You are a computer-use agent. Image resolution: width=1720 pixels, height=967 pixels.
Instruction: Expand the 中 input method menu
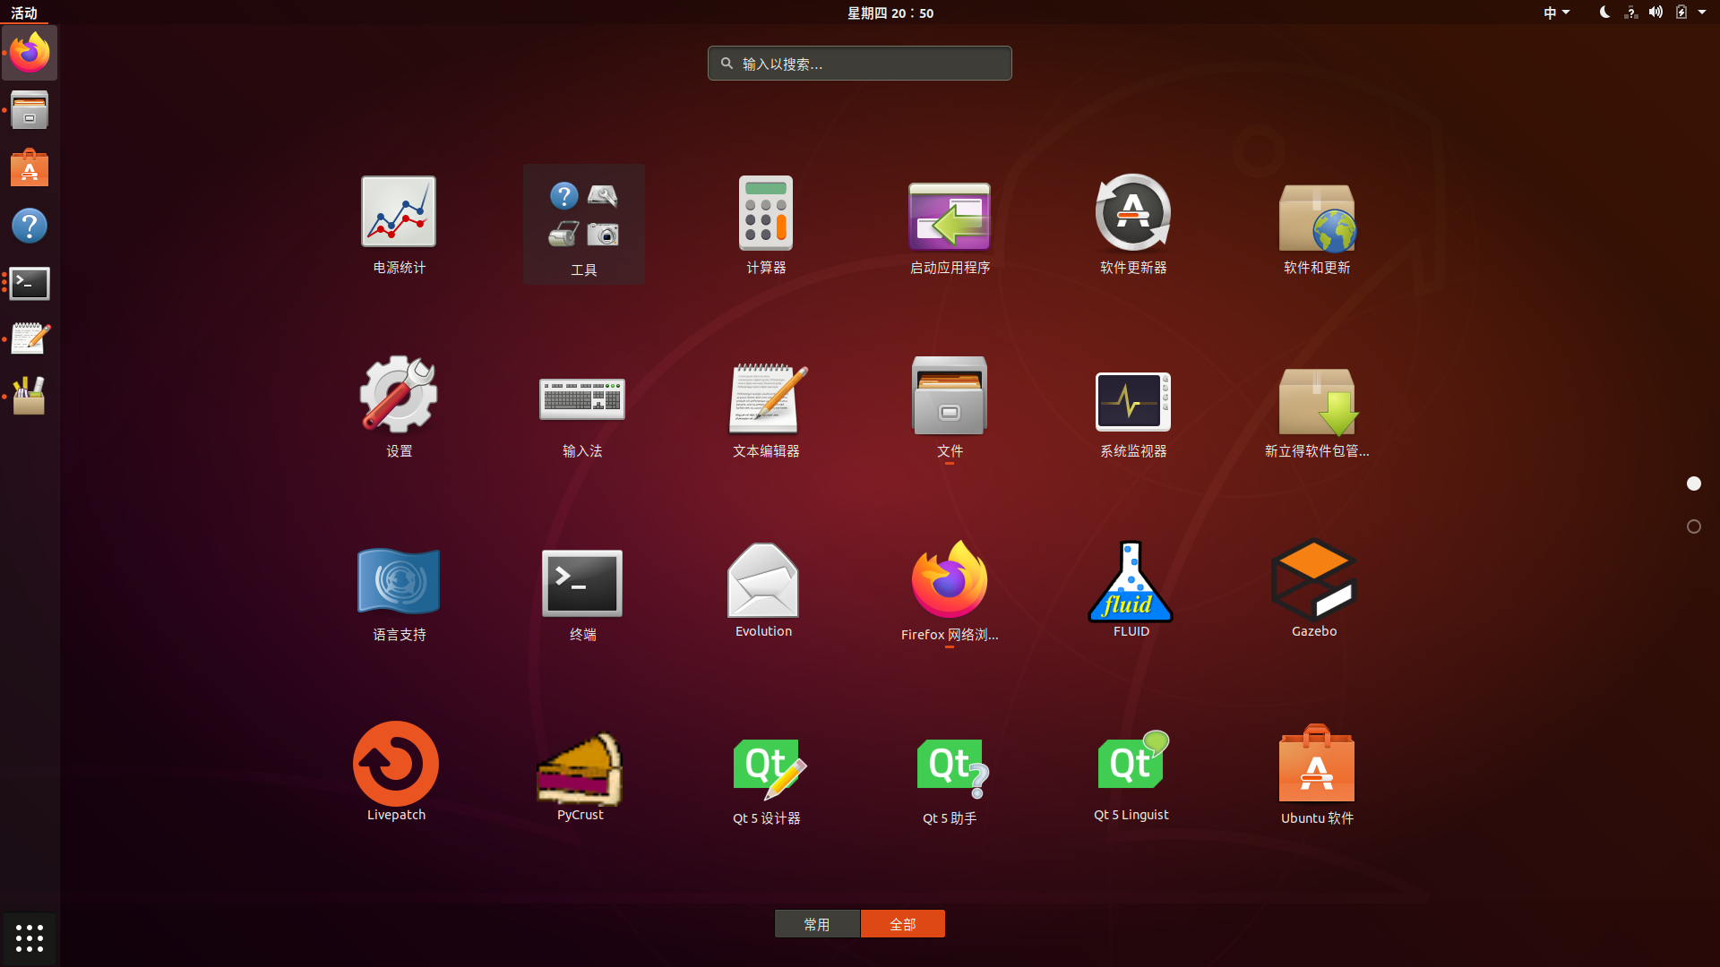[x=1556, y=13]
